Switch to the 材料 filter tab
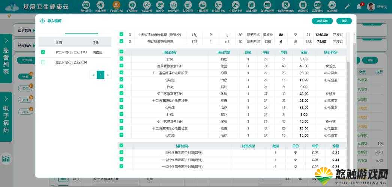Screen dimensions: 392x187 point(25,112)
